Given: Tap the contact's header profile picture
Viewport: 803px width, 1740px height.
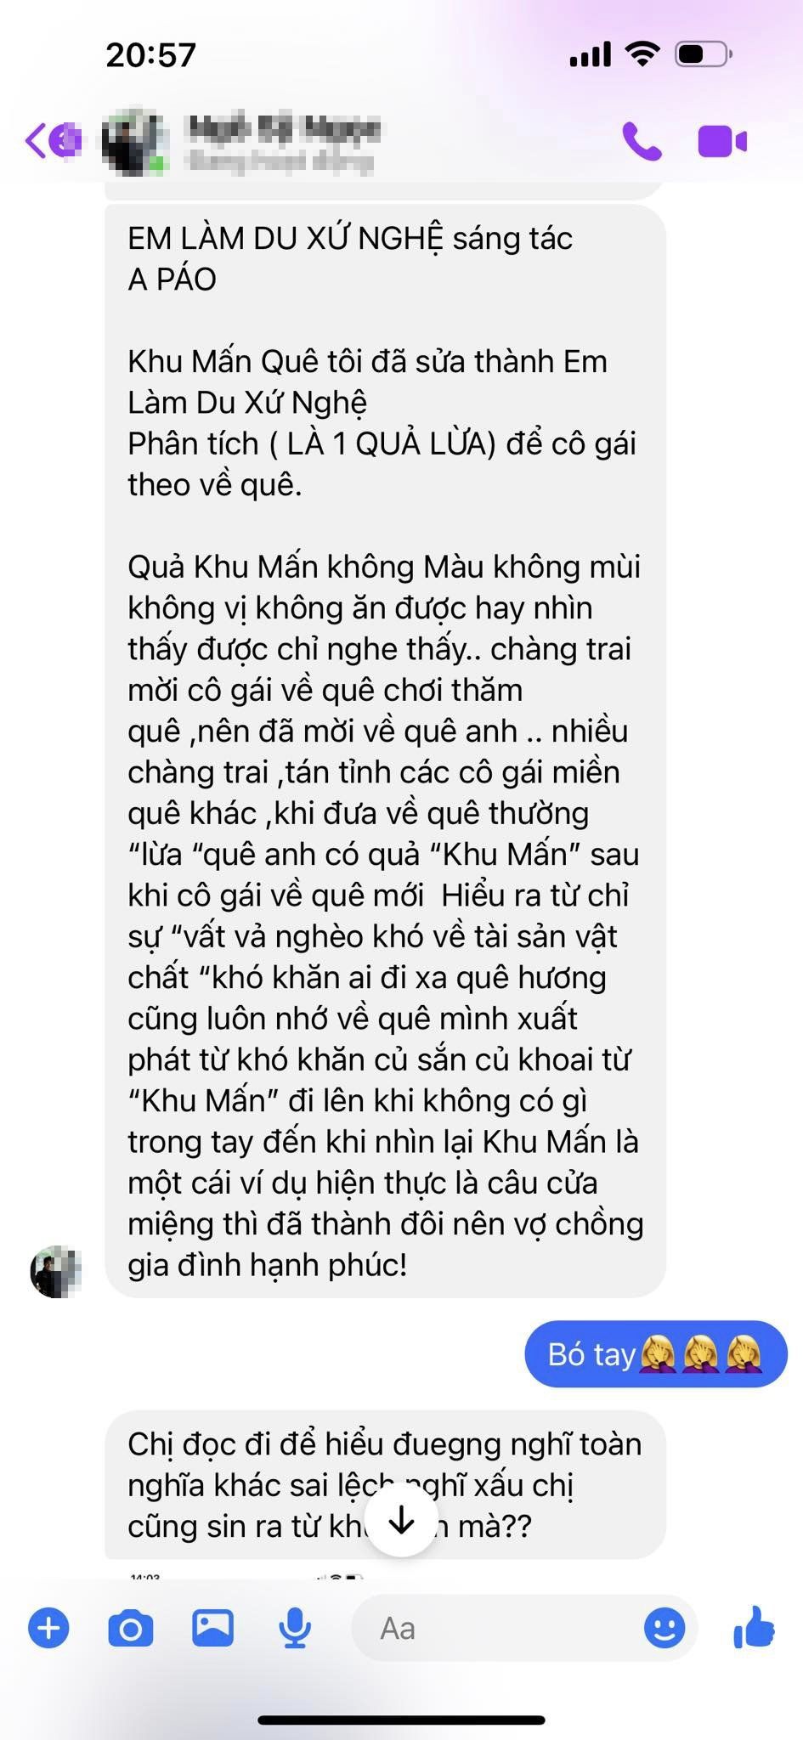Looking at the screenshot, I should pos(134,142).
